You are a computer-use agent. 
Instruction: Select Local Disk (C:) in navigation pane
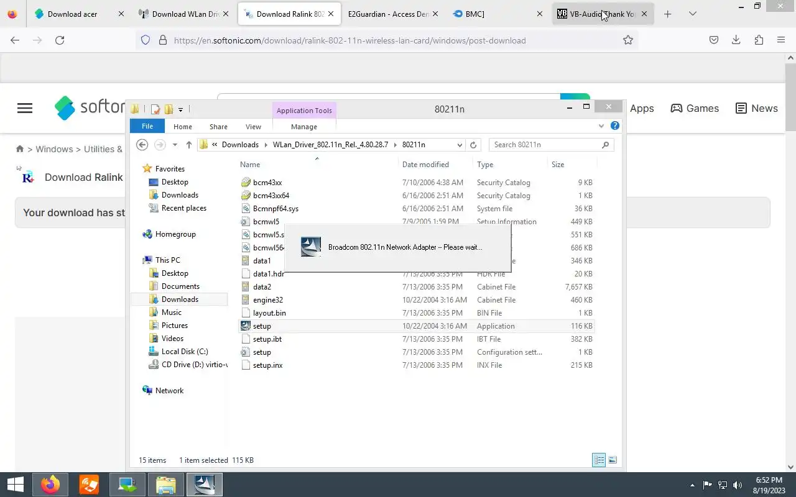pyautogui.click(x=185, y=352)
